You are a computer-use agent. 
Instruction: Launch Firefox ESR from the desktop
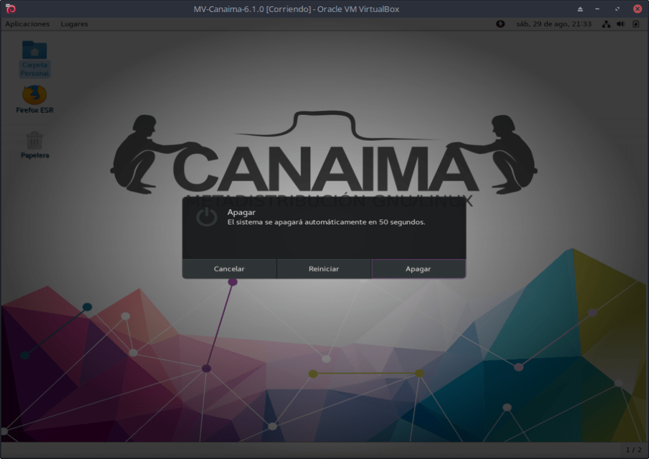tap(34, 99)
